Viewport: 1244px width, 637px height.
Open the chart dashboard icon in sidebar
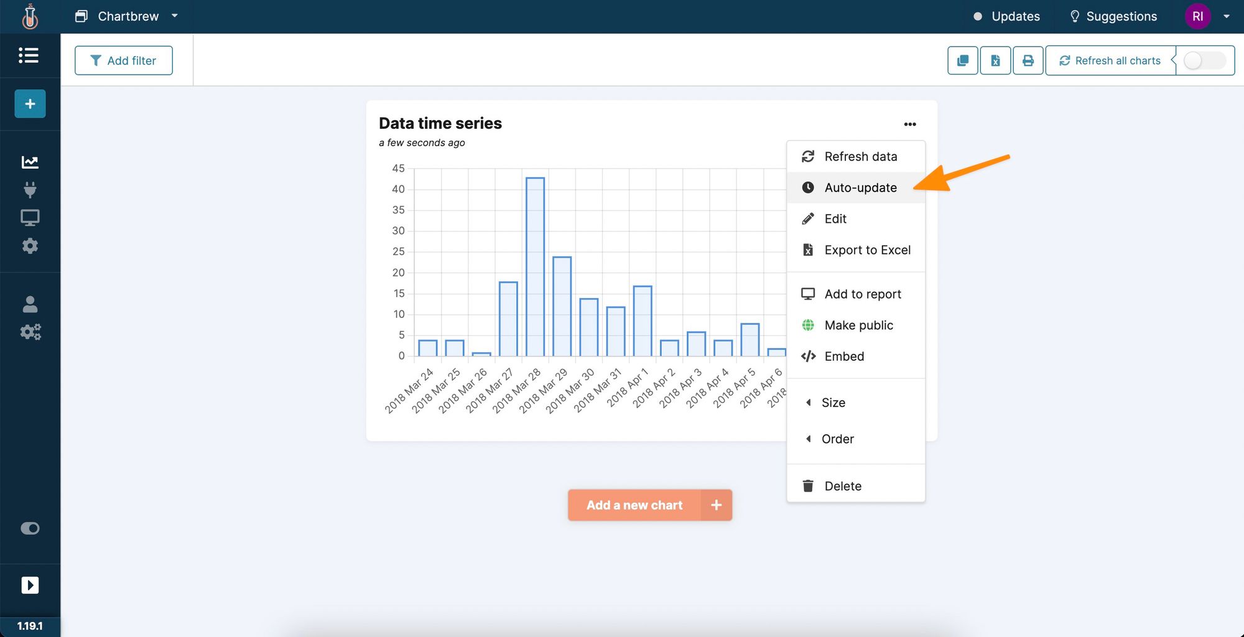30,162
